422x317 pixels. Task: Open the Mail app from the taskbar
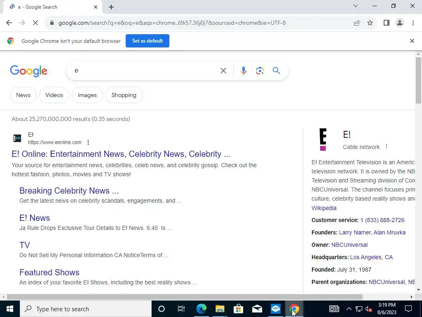coord(257,309)
